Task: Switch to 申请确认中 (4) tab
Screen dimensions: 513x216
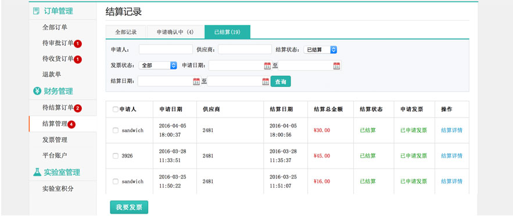Action: click(175, 32)
